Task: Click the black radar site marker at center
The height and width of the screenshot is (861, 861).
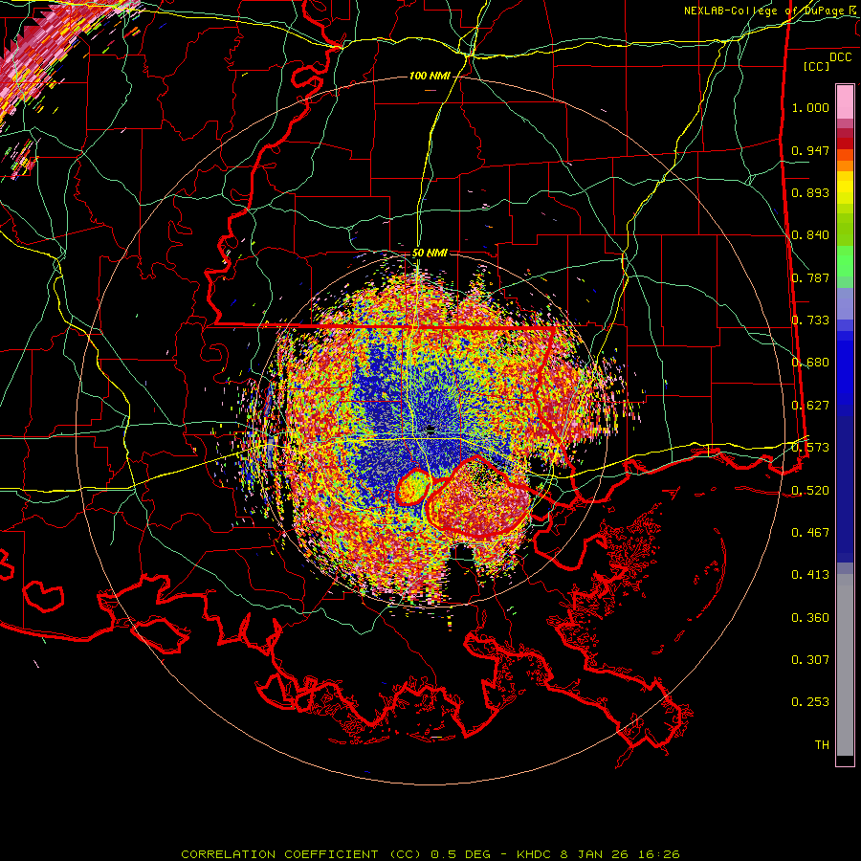Action: click(430, 429)
